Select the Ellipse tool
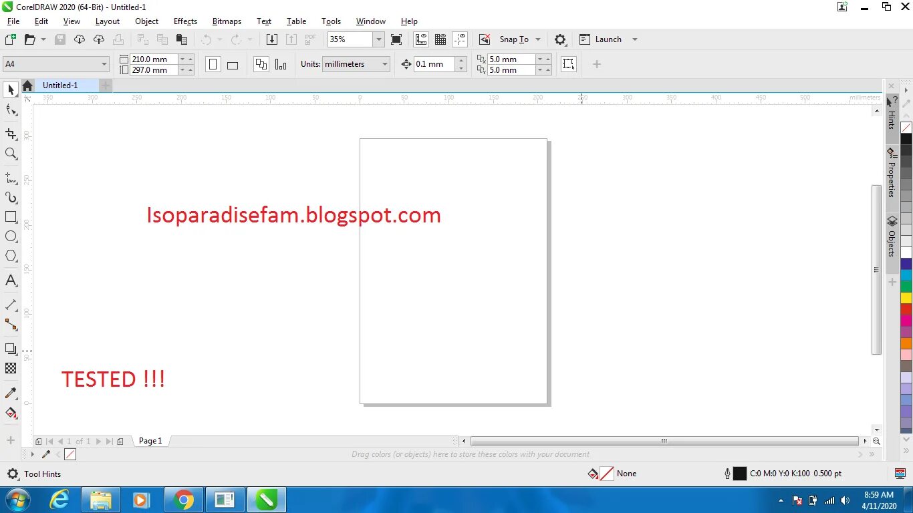 click(11, 236)
